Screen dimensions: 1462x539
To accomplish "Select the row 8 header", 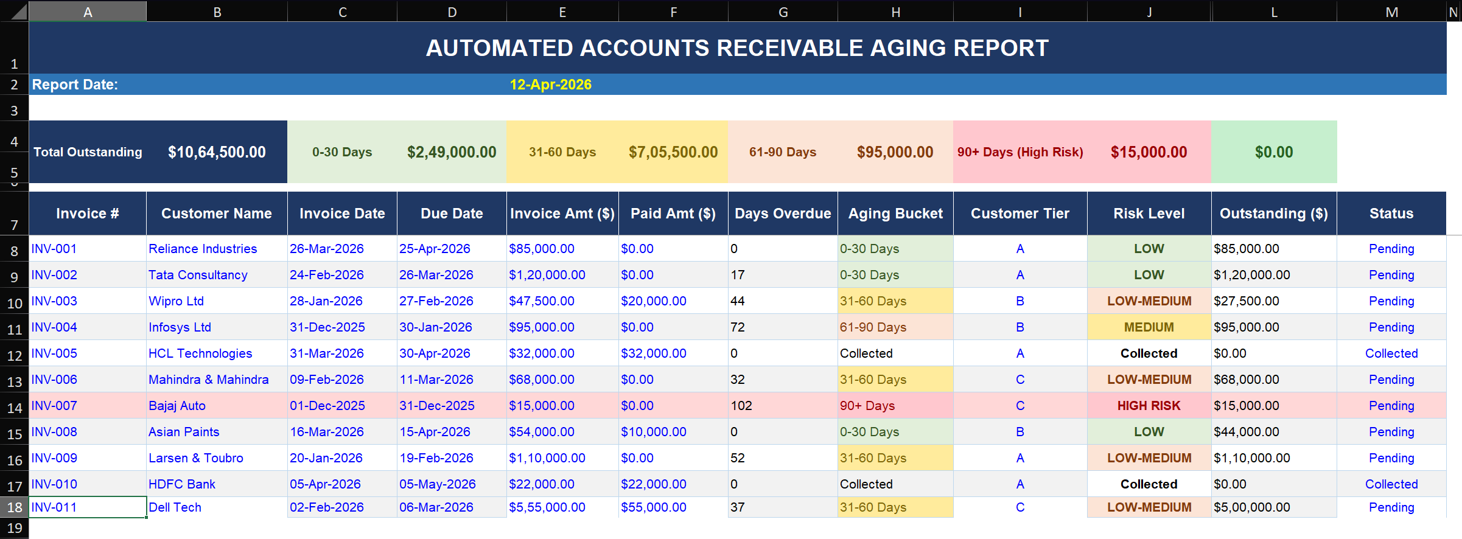I will tap(14, 250).
